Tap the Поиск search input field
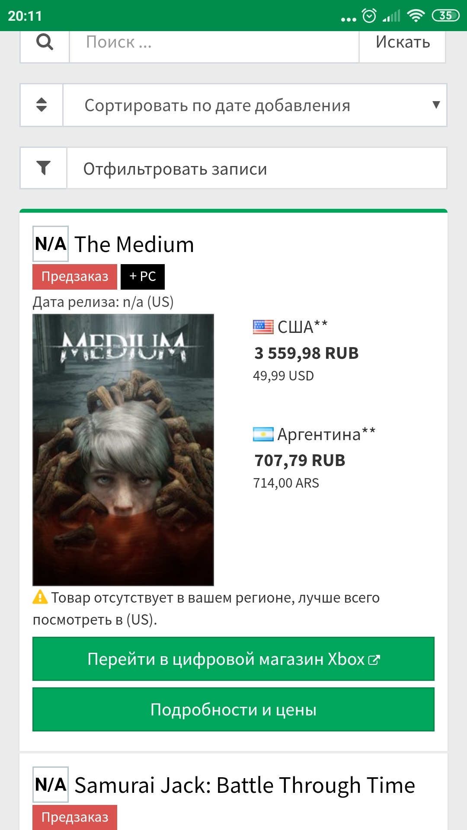The width and height of the screenshot is (467, 830). 214,42
